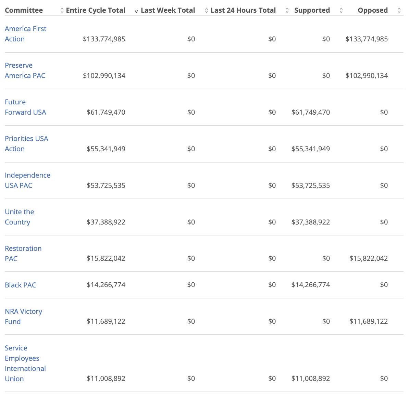The height and width of the screenshot is (397, 409).
Task: Click the Opposed column header text
Action: click(373, 10)
